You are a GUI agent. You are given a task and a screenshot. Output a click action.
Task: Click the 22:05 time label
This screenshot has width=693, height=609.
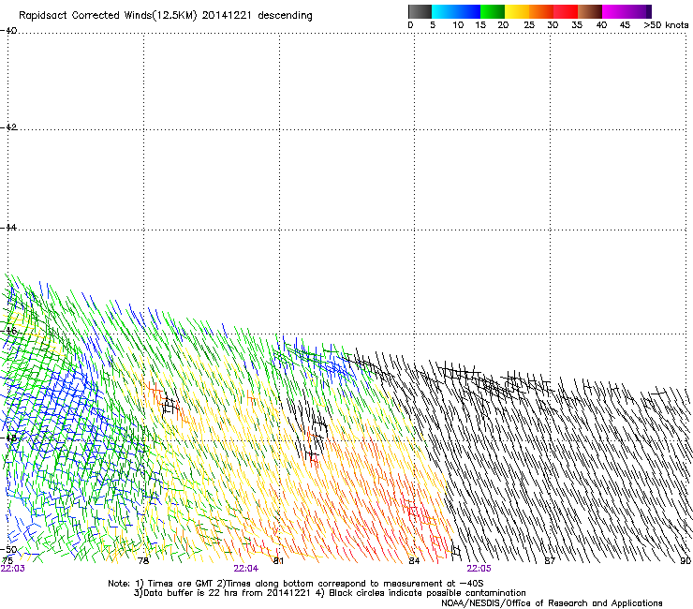(x=479, y=569)
